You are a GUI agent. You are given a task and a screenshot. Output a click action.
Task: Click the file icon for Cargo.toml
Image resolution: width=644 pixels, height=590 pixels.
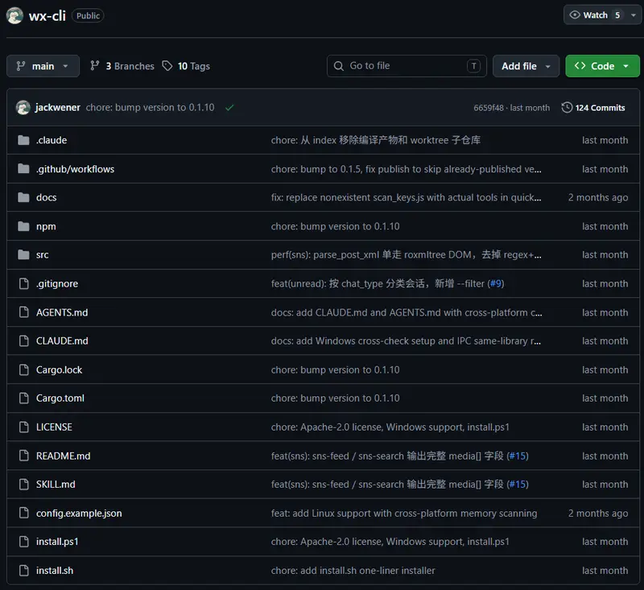24,398
